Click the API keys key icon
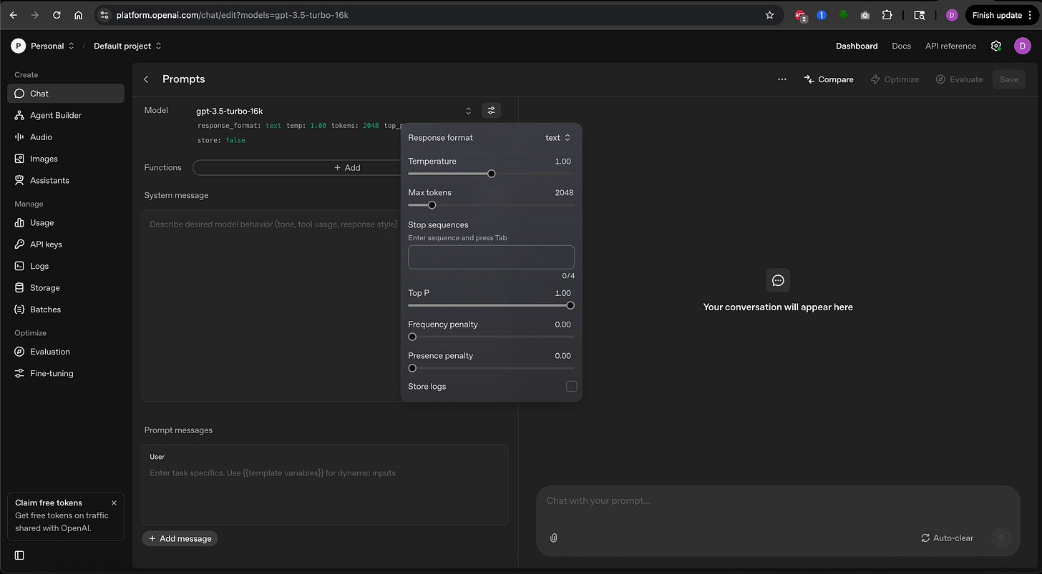The image size is (1042, 574). 19,244
